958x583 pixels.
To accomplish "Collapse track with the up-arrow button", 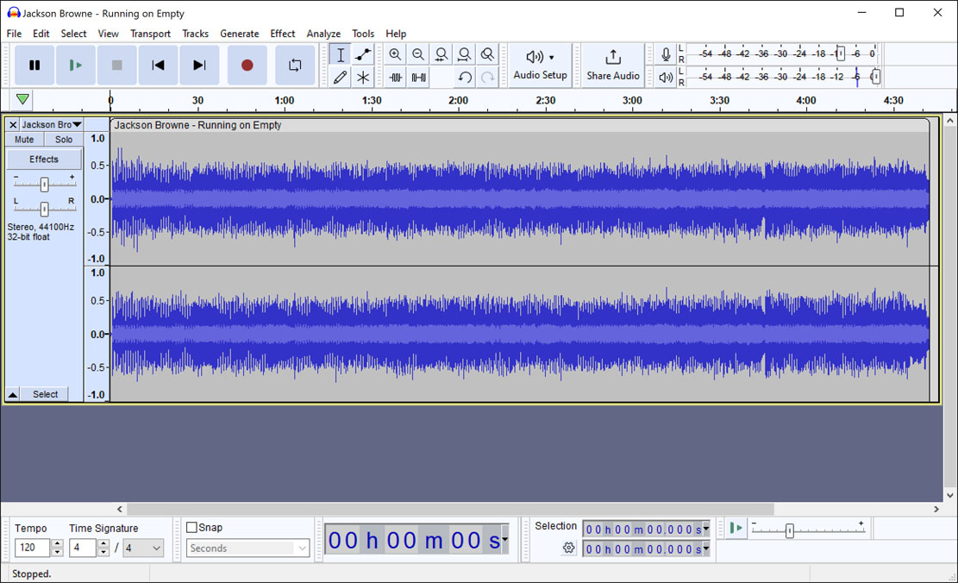I will point(13,394).
